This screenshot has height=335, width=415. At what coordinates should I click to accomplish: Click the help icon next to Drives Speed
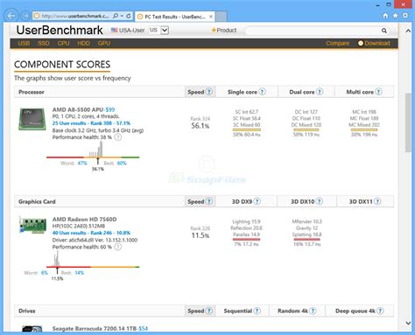tap(209, 311)
